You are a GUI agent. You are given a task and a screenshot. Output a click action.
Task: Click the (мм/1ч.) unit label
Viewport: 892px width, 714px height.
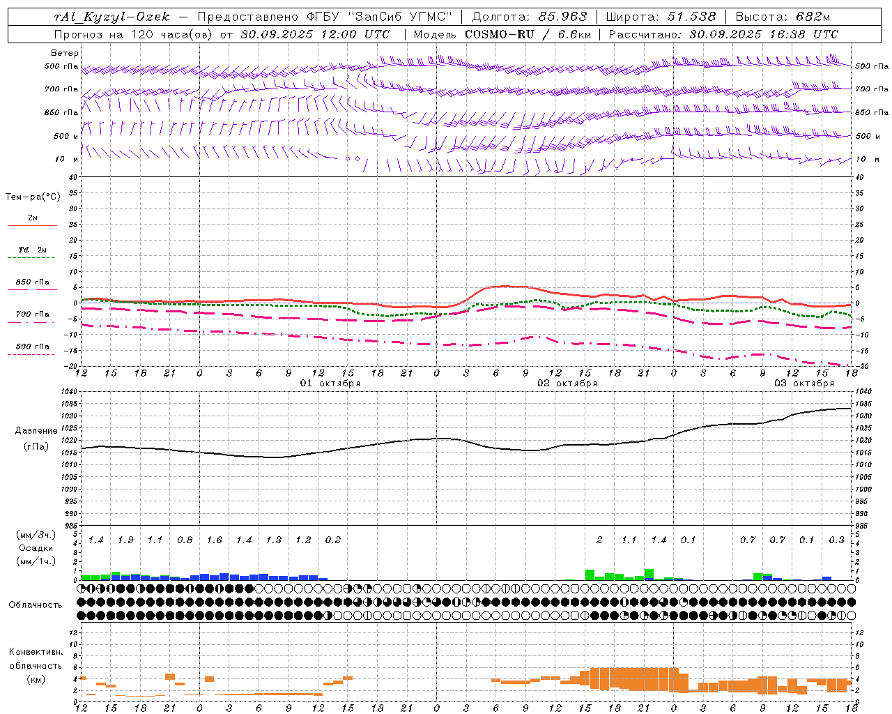coord(36,561)
